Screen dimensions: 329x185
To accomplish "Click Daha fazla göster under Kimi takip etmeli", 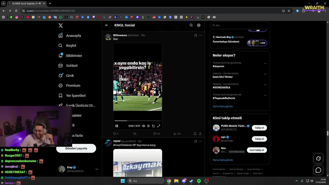I will coord(223,160).
